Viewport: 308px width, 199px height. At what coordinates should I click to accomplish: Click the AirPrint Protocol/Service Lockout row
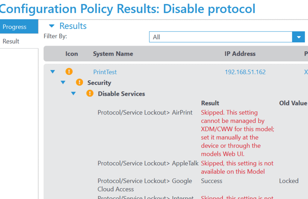145,113
